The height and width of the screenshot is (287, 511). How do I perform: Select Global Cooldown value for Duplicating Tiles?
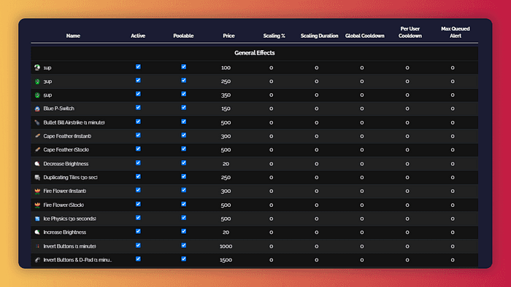pos(362,178)
